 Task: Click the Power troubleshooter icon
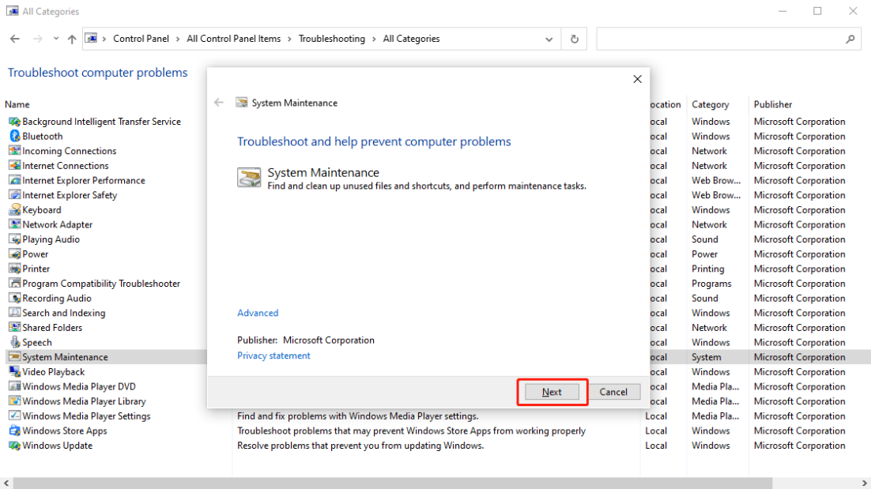(14, 254)
